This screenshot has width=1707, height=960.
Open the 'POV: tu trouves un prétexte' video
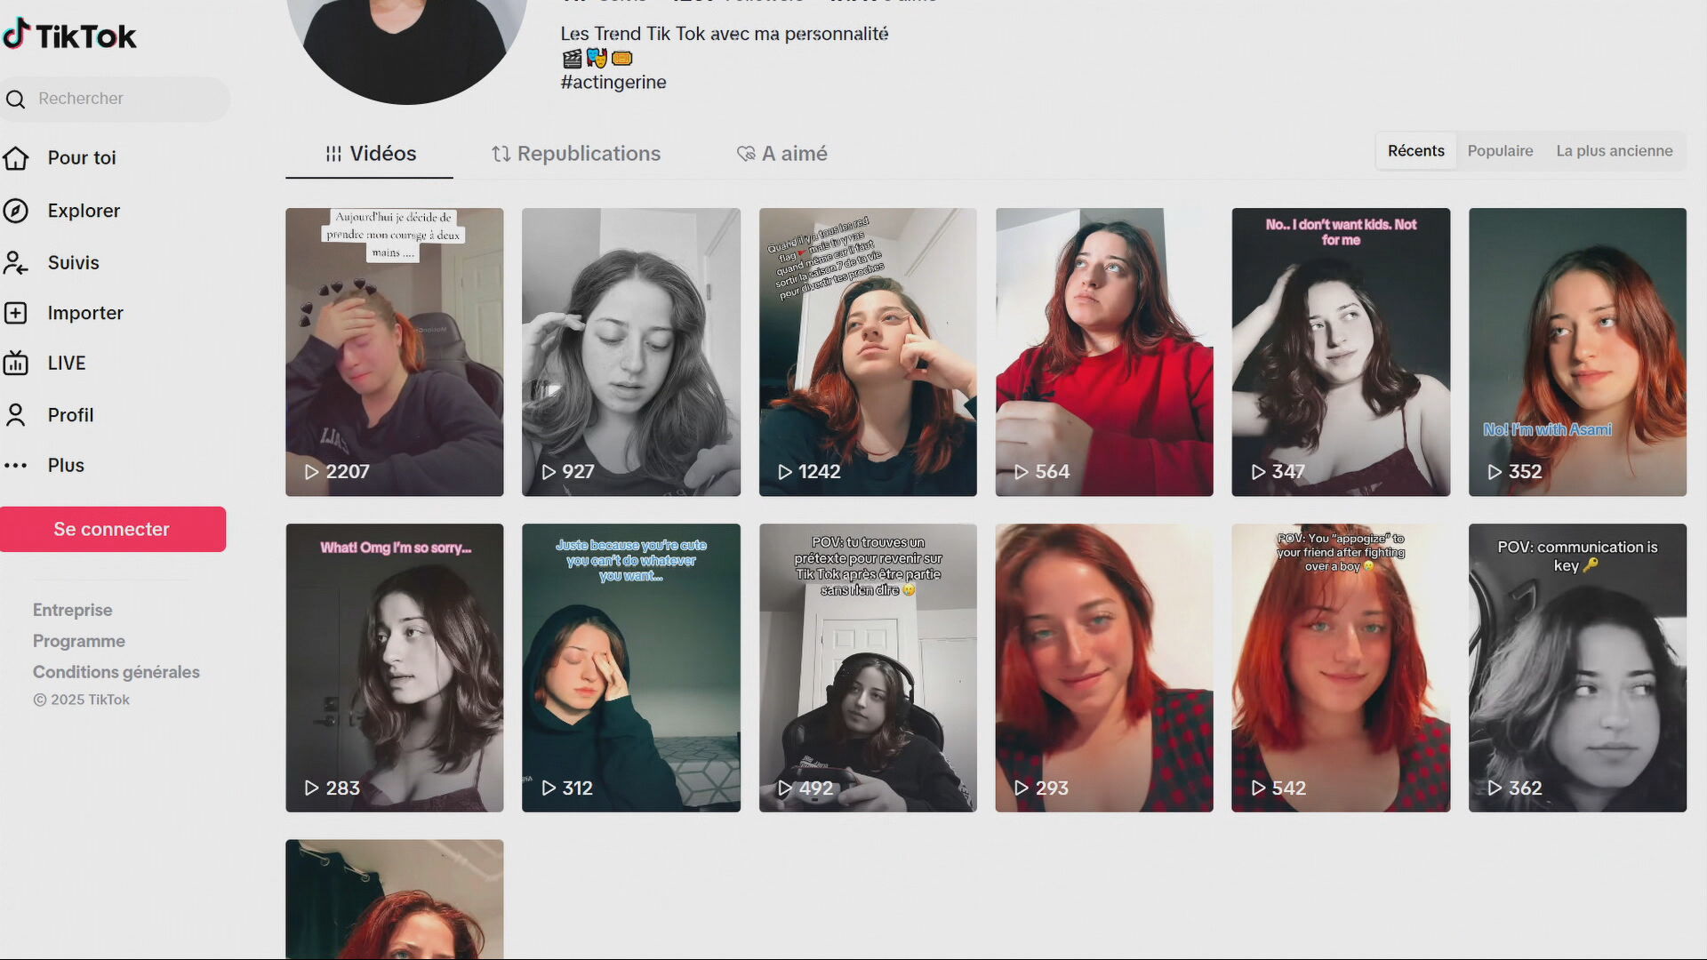(868, 668)
